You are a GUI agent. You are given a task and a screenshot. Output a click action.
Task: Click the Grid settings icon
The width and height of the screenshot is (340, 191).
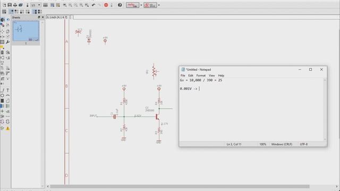click(4, 12)
